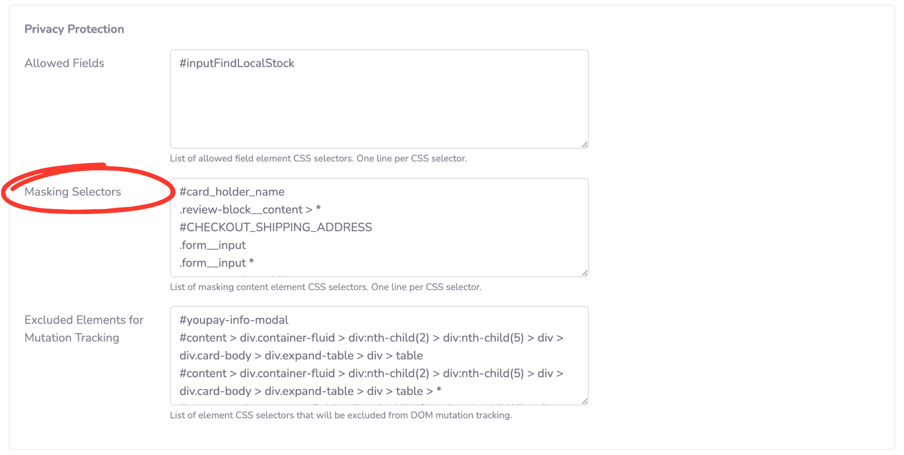Click the #inputFindLocalStock selector line
This screenshot has height=455, width=904.
(x=237, y=64)
